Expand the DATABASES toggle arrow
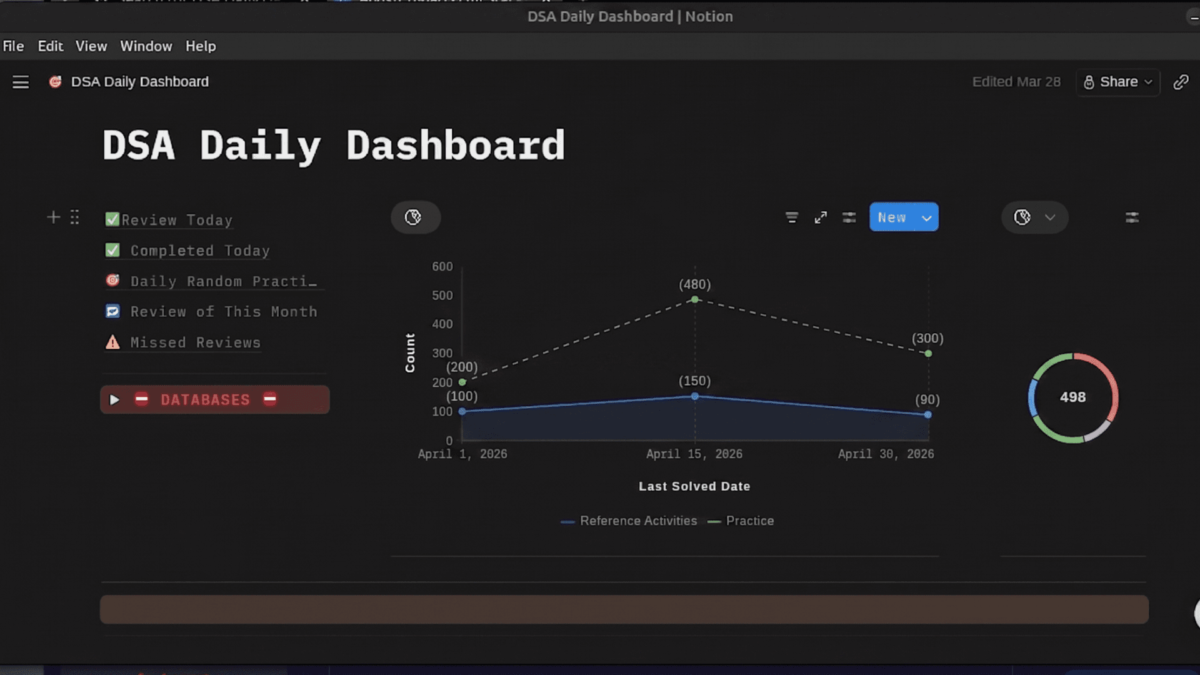The width and height of the screenshot is (1200, 675). (x=114, y=399)
